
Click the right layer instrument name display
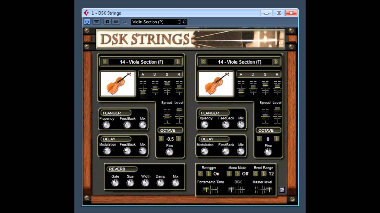point(240,62)
